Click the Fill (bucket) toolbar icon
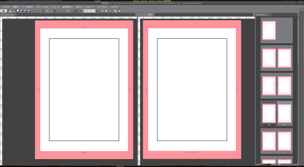 (x=51, y=11)
